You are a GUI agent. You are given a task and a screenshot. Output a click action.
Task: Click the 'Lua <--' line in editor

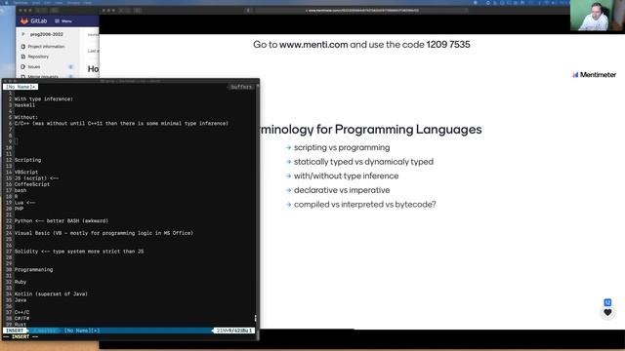coord(24,203)
